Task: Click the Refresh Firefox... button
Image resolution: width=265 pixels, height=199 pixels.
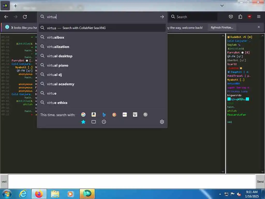Action: tap(222, 27)
